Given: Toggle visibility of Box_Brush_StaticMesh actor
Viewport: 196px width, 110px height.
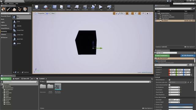Looking at the screenshot, I should coord(156,17).
